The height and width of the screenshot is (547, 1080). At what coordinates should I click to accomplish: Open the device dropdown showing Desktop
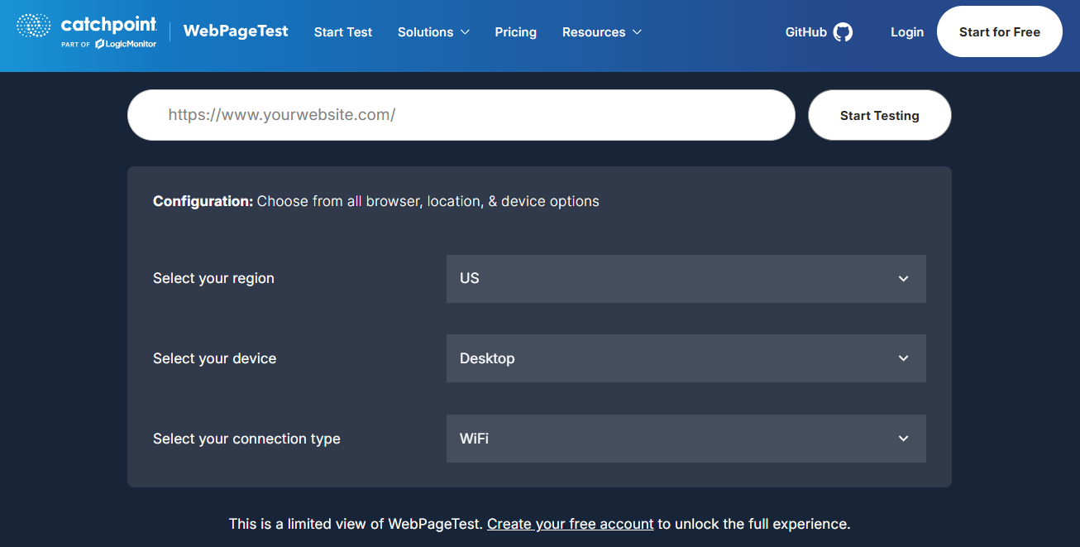point(686,358)
